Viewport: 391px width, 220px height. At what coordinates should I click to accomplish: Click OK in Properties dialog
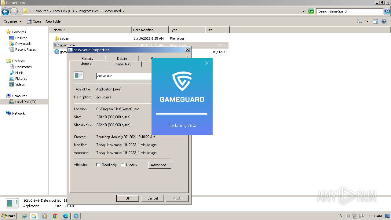128,198
